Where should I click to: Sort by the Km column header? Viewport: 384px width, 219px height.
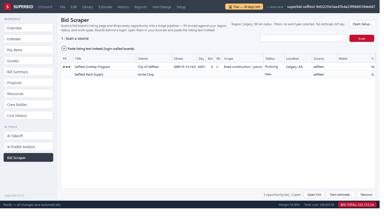point(210,58)
